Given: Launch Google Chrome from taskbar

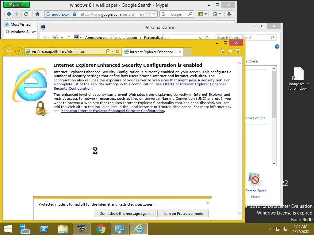Looking at the screenshot, I should click(101, 229).
